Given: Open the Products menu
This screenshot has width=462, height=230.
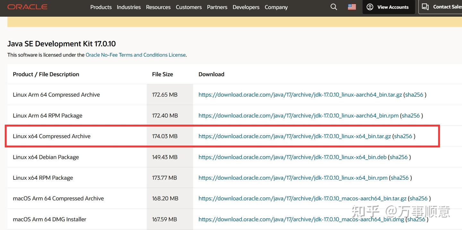Looking at the screenshot, I should tap(101, 7).
